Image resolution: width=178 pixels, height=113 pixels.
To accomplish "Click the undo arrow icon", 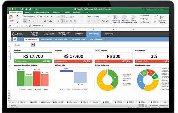I will click(30, 9).
